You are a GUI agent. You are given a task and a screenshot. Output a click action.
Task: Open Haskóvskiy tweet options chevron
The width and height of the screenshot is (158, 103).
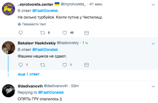click(x=153, y=44)
